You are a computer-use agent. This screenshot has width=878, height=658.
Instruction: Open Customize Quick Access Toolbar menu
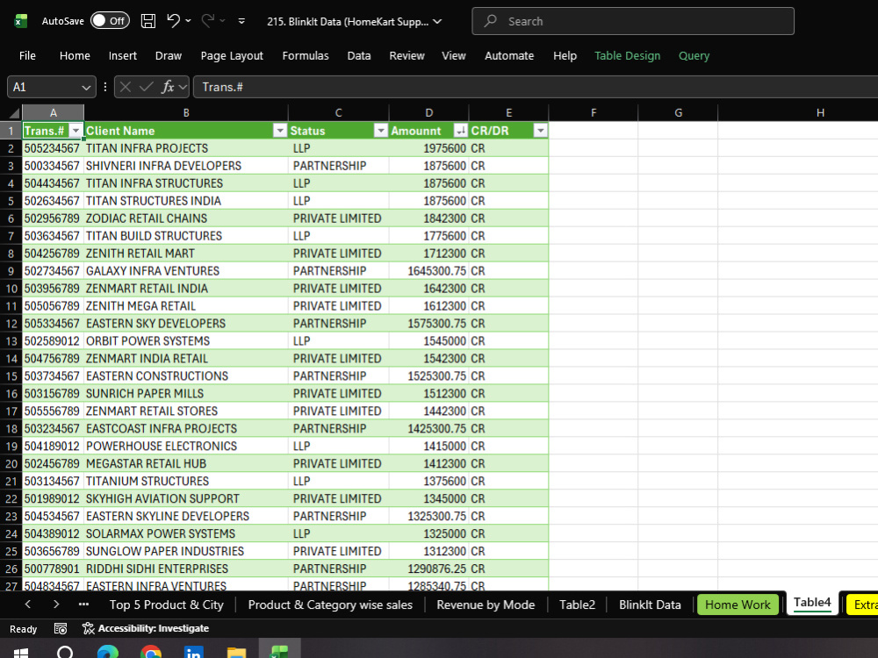tap(242, 21)
